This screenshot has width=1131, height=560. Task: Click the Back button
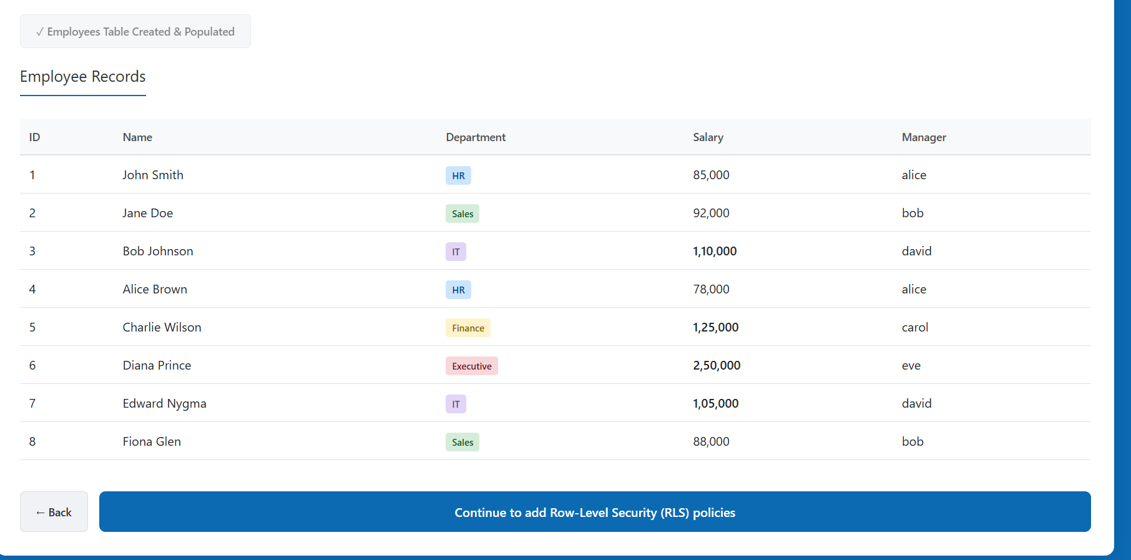(x=54, y=512)
